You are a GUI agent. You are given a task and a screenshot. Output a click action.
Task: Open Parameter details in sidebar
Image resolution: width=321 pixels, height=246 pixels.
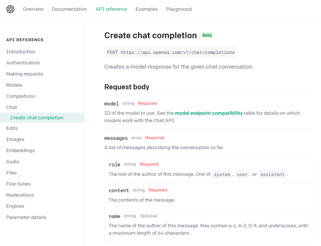click(x=26, y=217)
